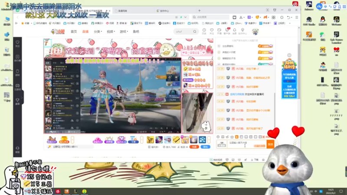Image resolution: width=347 pixels, height=195 pixels.
Task: Expand the activity buttons arrow after 鱼丸预言
Action: pos(72,140)
